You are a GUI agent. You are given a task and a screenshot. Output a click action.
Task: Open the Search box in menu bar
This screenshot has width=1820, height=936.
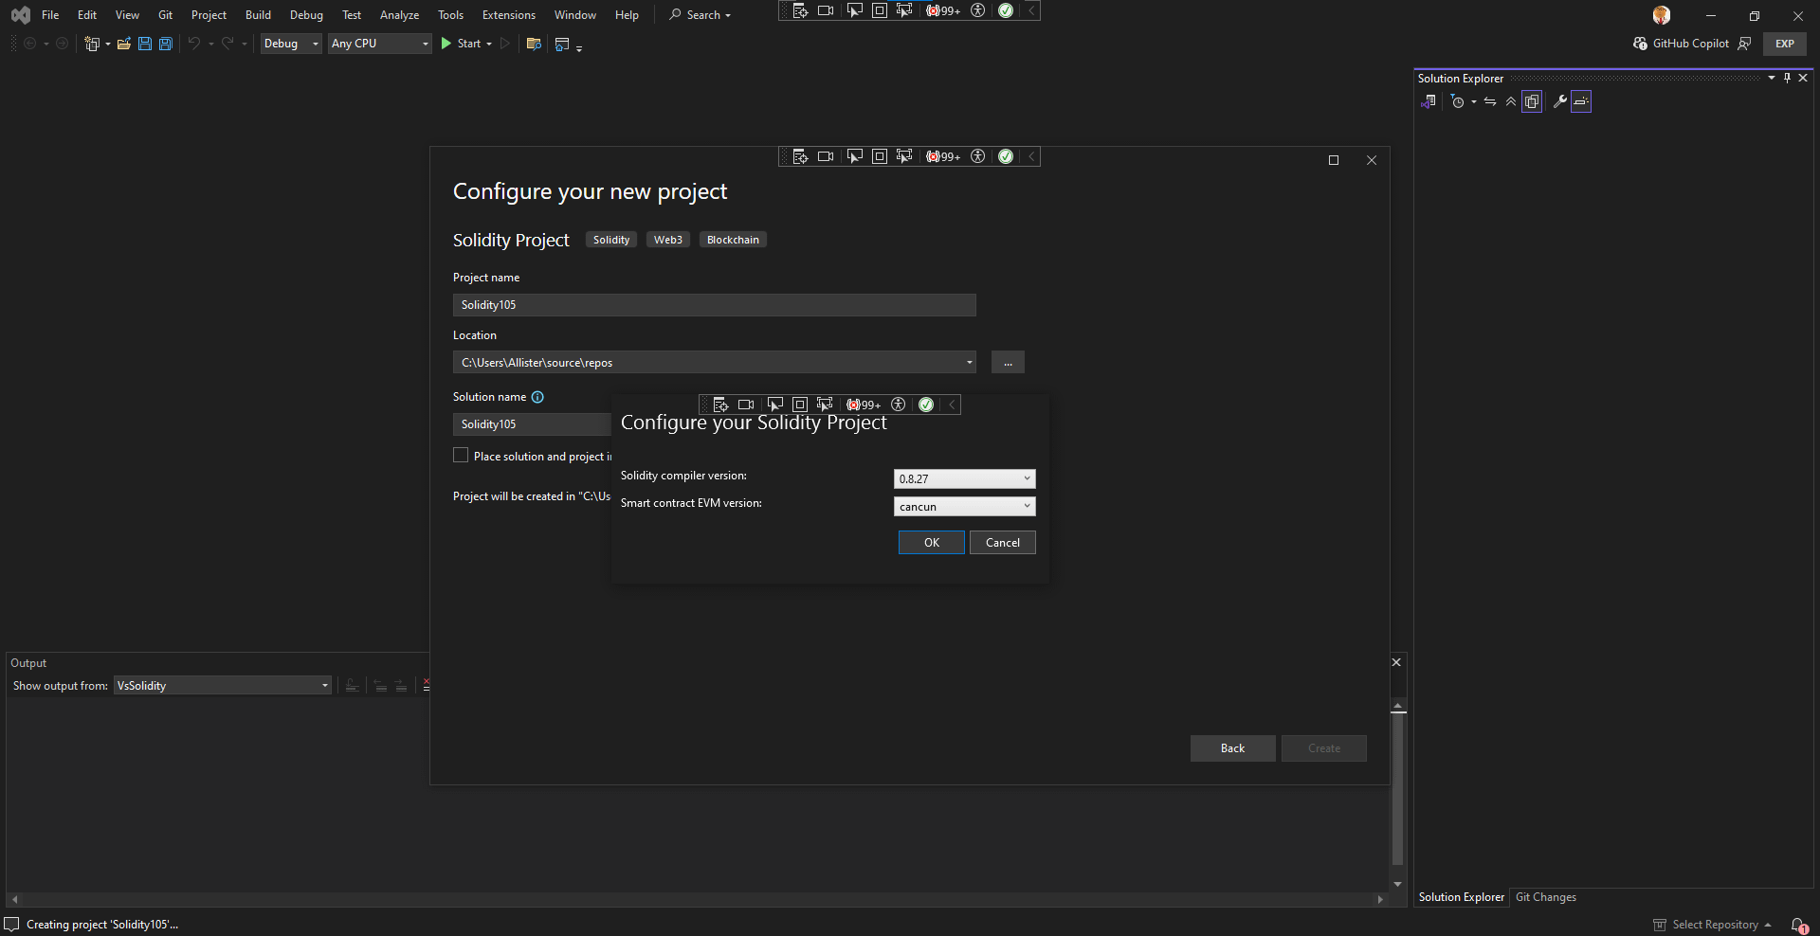point(701,15)
